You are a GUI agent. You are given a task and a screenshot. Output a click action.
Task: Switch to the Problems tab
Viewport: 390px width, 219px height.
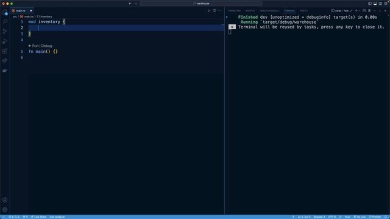click(x=235, y=11)
